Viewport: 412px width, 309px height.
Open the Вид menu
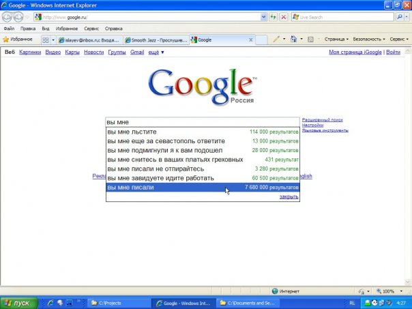[x=46, y=29]
